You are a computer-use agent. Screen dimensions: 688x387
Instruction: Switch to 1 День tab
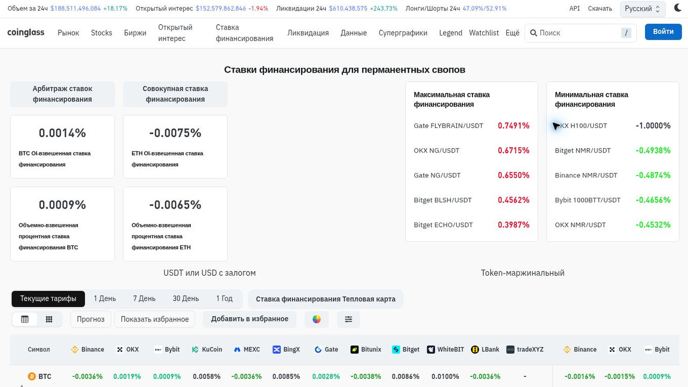[x=105, y=299]
